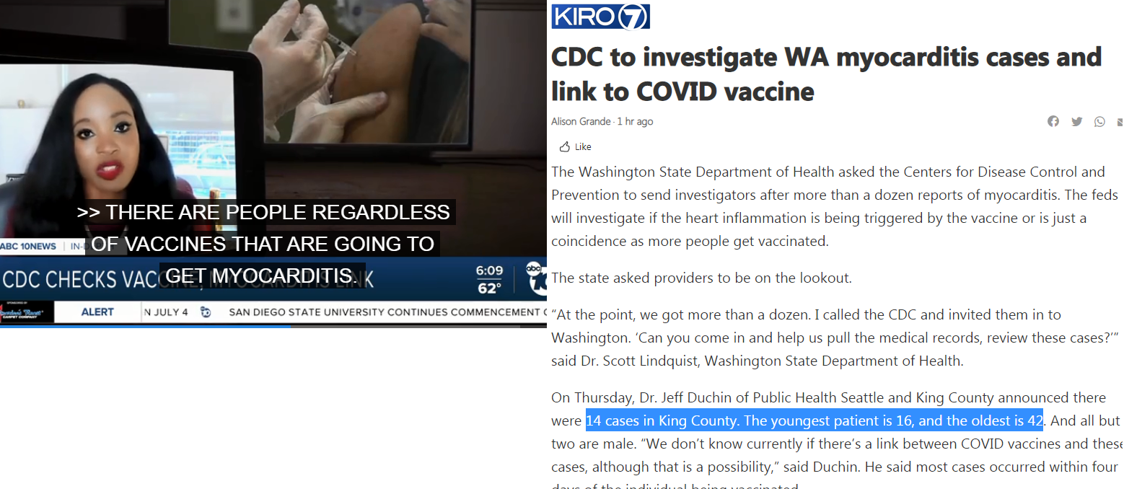Open author Alison Grande's page

coord(581,121)
